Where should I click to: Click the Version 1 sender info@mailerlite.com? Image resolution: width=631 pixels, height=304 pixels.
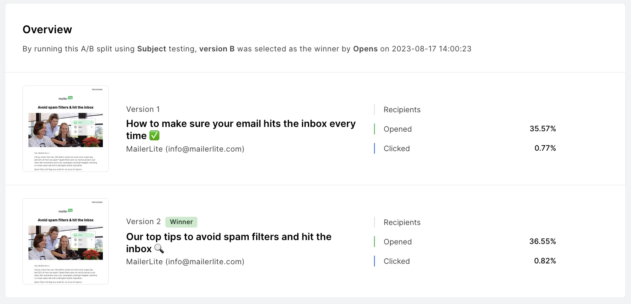click(185, 149)
